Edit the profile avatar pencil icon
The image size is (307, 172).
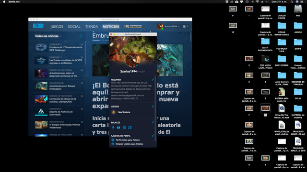click(137, 65)
